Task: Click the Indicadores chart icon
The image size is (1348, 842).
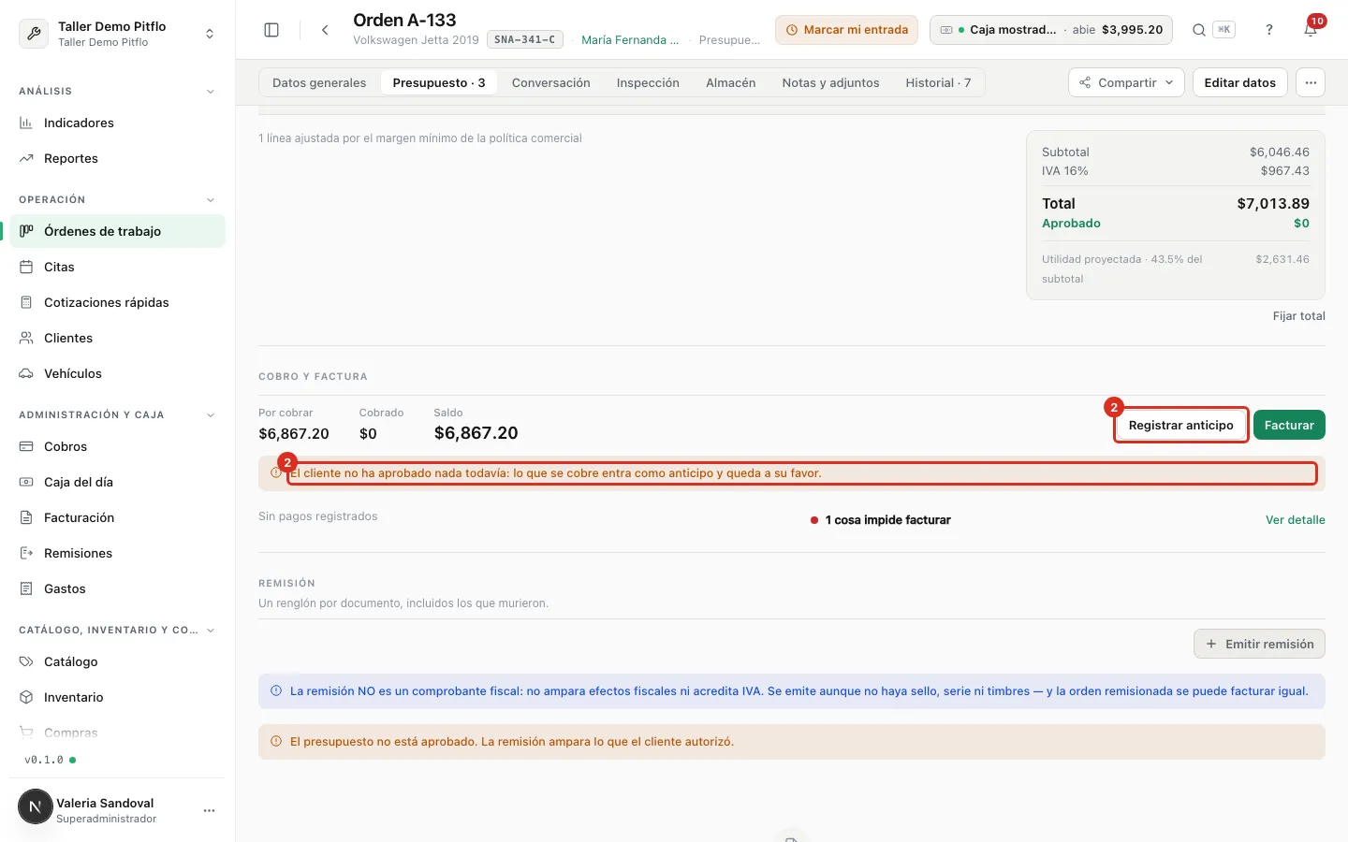Action: pyautogui.click(x=26, y=123)
